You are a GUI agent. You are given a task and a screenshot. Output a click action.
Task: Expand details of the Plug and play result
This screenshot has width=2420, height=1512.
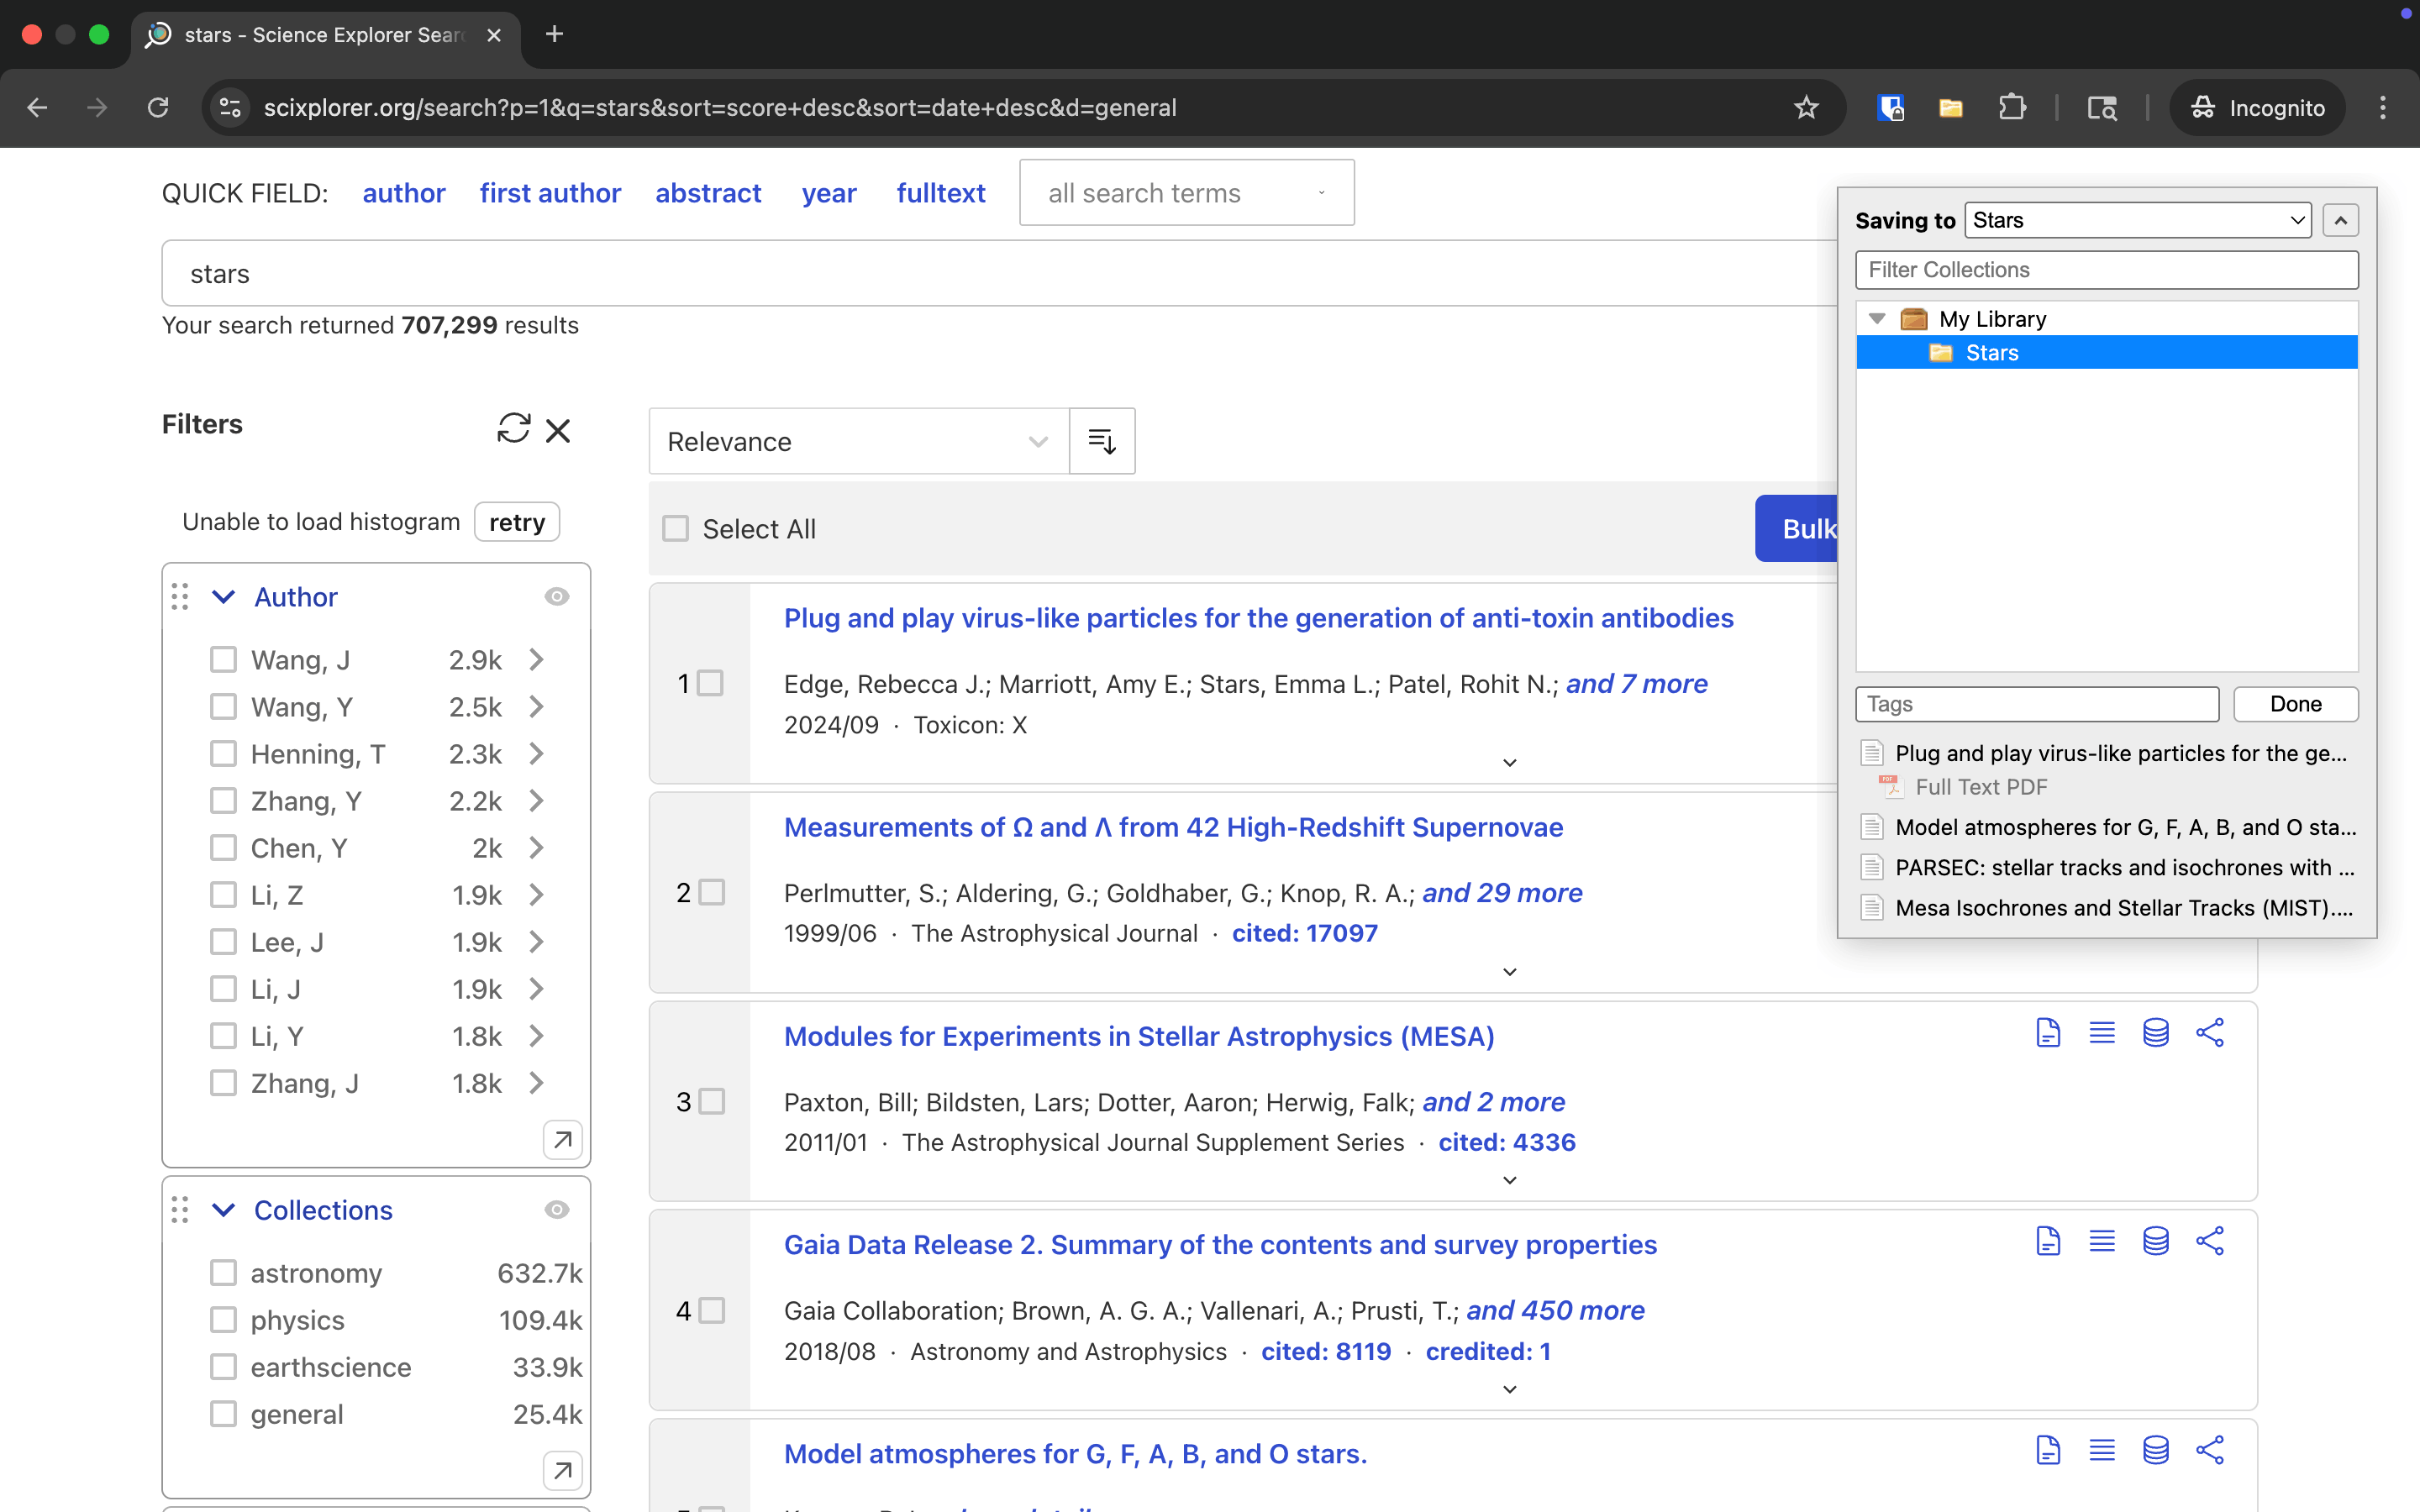[x=1510, y=763]
